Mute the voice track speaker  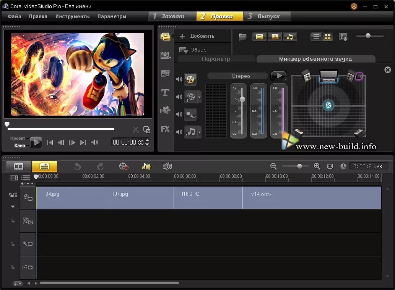[x=179, y=114]
